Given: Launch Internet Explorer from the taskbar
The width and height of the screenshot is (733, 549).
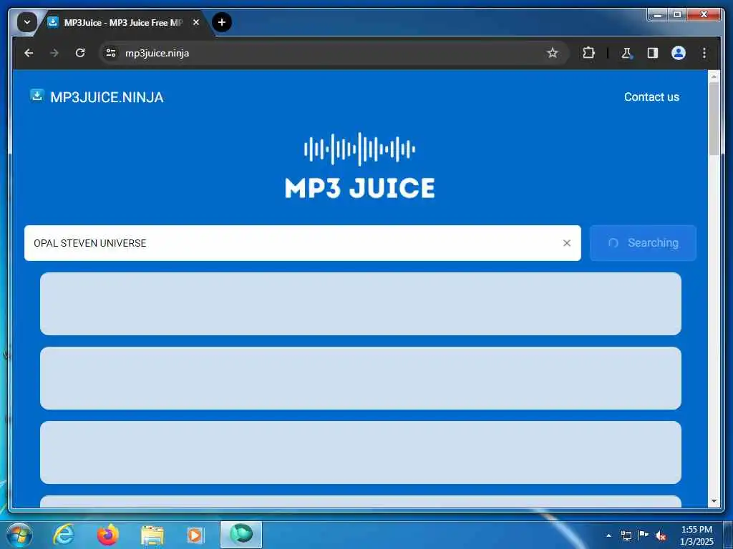Looking at the screenshot, I should pos(64,535).
